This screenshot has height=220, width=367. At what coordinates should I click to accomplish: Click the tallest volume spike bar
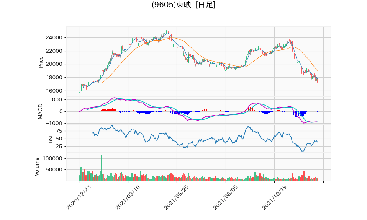point(102,168)
